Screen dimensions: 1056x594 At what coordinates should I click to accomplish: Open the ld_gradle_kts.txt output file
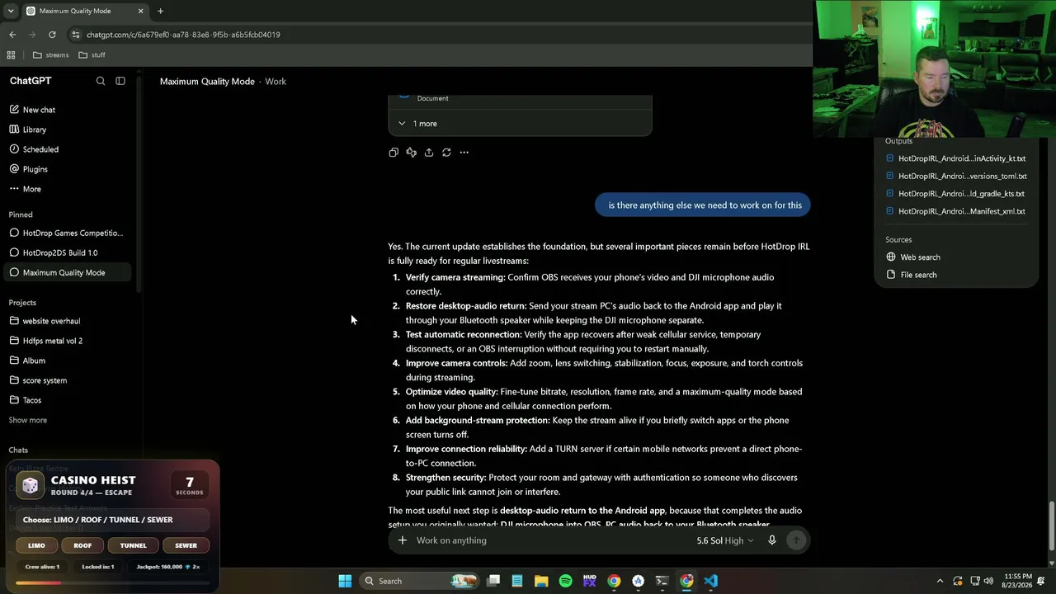point(956,194)
